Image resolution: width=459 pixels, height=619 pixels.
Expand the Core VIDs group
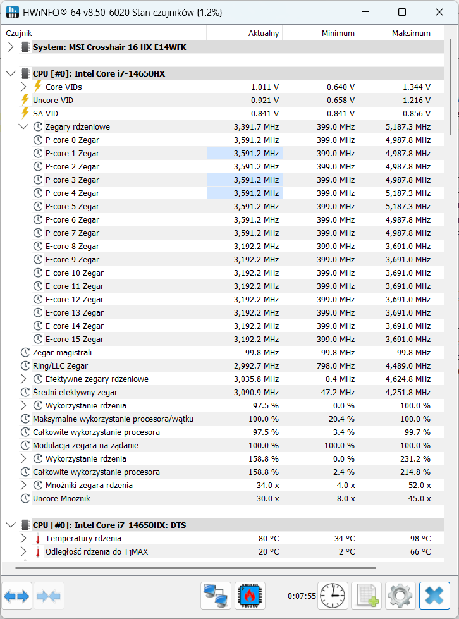tap(23, 87)
